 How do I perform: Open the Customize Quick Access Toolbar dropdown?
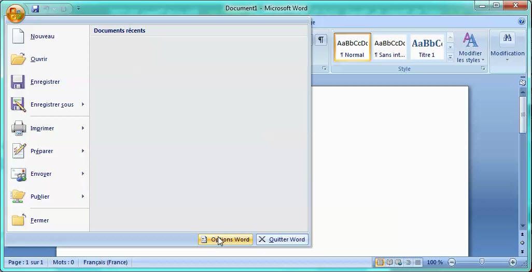point(78,8)
